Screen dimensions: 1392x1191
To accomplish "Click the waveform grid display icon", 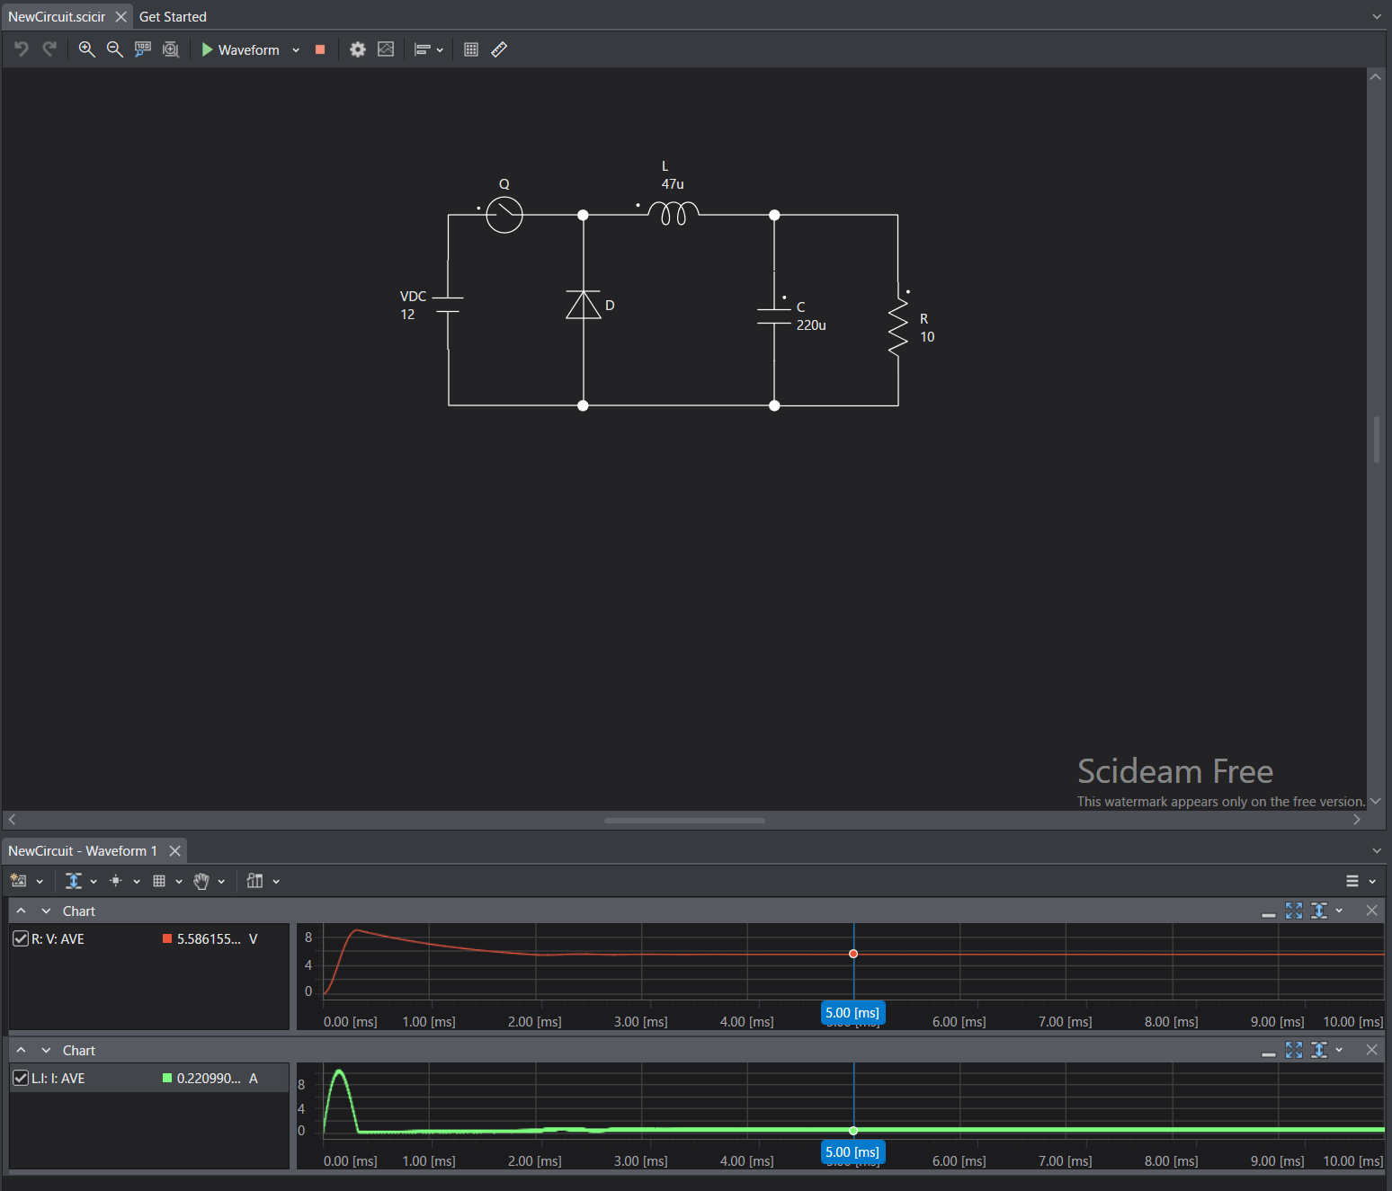I will tap(159, 881).
